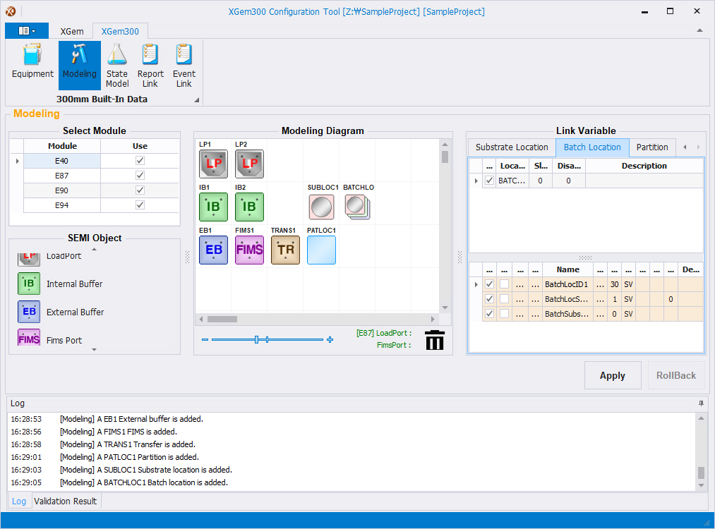The image size is (715, 529).
Task: Click the RollBack button
Action: coord(675,375)
